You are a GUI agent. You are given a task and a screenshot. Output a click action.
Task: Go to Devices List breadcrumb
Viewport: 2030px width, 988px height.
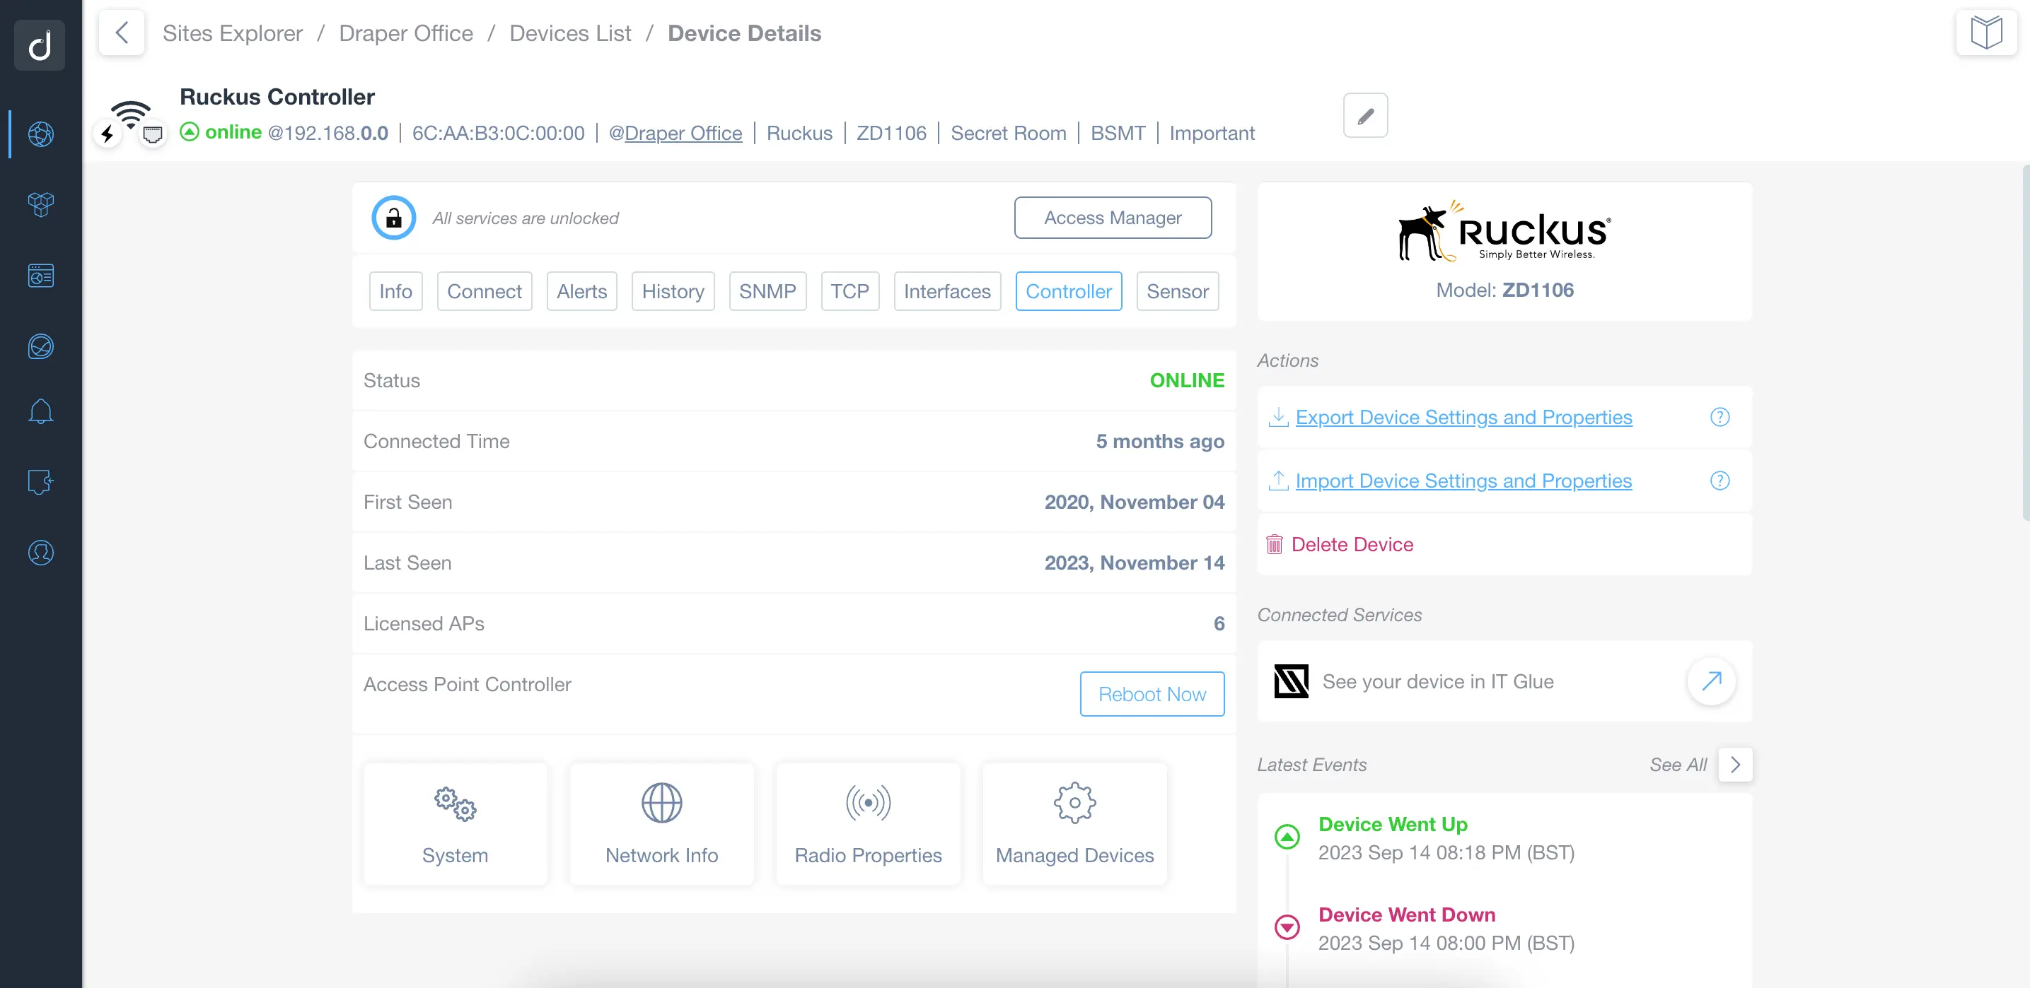(570, 33)
